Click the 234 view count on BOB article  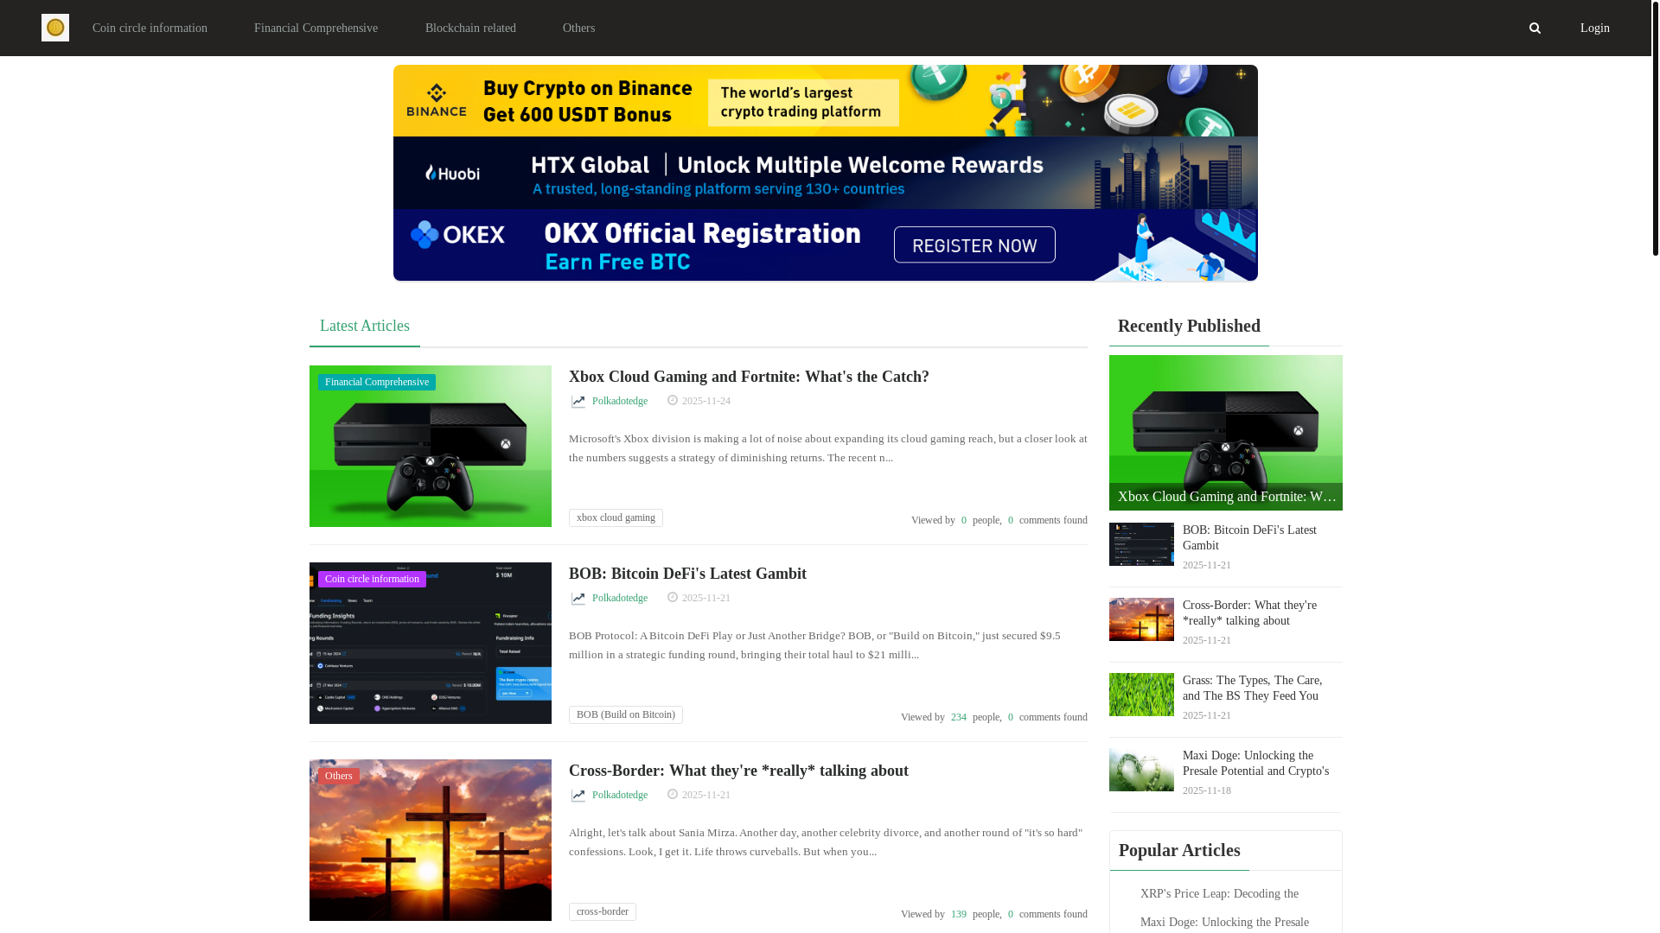[x=959, y=717]
